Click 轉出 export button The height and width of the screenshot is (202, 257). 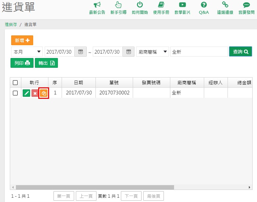pyautogui.click(x=46, y=63)
